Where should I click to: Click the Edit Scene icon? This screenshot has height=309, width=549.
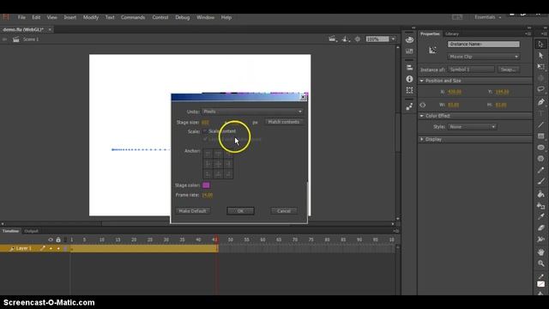333,39
